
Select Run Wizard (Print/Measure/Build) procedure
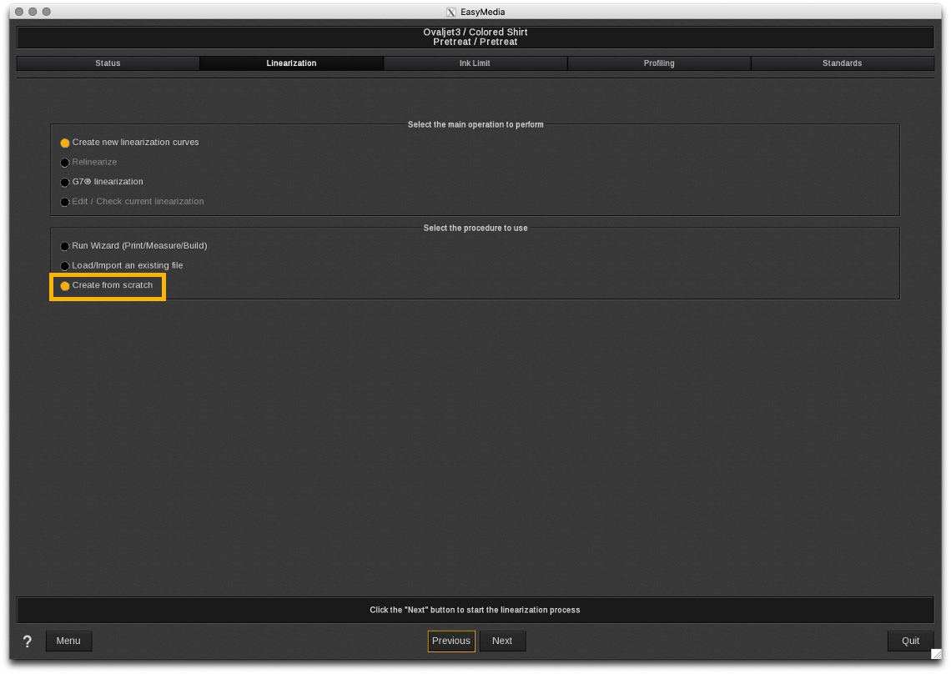pyautogui.click(x=65, y=247)
